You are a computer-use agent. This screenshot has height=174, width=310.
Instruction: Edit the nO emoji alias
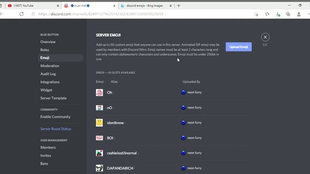point(109,108)
